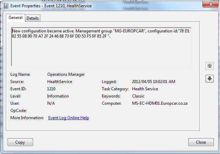This screenshot has width=220, height=154.
Task: Click the Close button at bottom right
Action: click(x=201, y=142)
